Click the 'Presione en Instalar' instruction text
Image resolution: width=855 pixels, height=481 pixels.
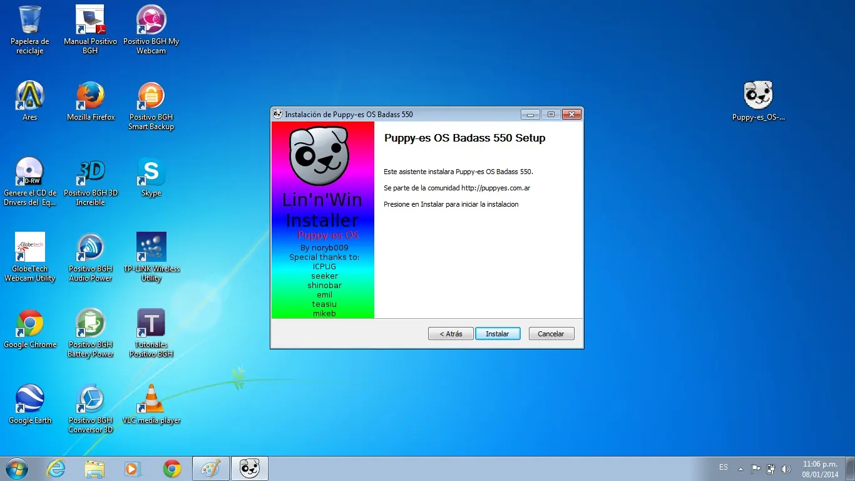[451, 204]
